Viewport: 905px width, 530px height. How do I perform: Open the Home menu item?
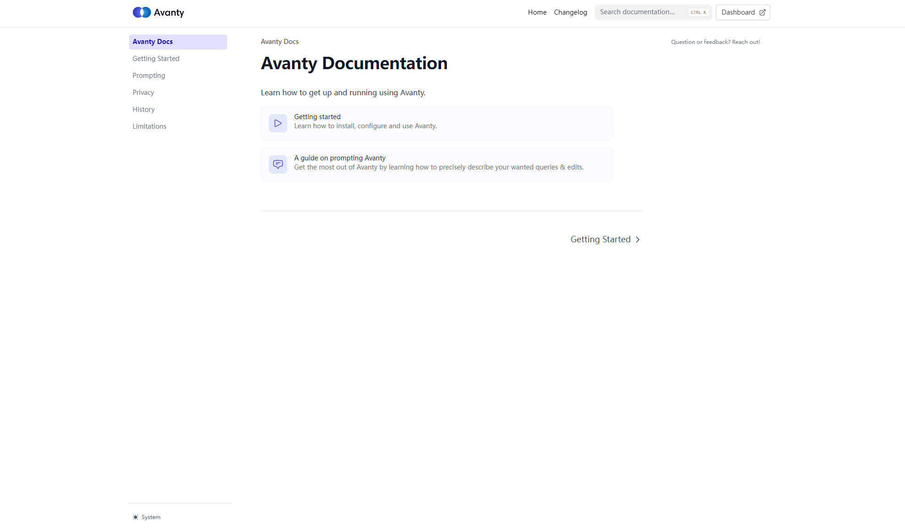tap(537, 12)
